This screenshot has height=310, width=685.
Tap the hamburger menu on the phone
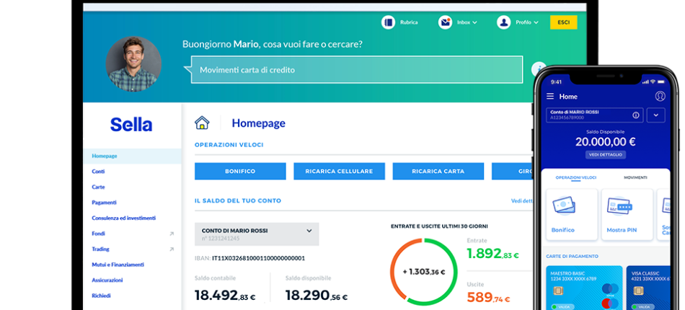(550, 97)
